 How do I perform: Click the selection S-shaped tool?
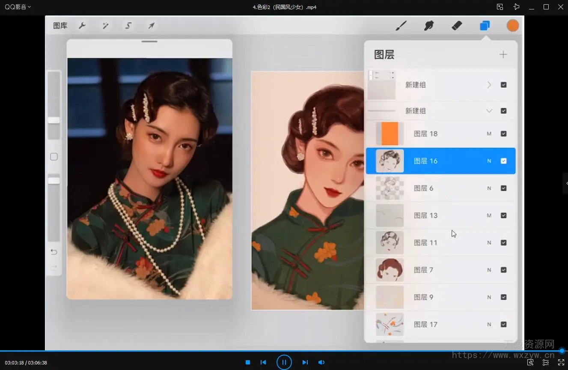point(128,26)
